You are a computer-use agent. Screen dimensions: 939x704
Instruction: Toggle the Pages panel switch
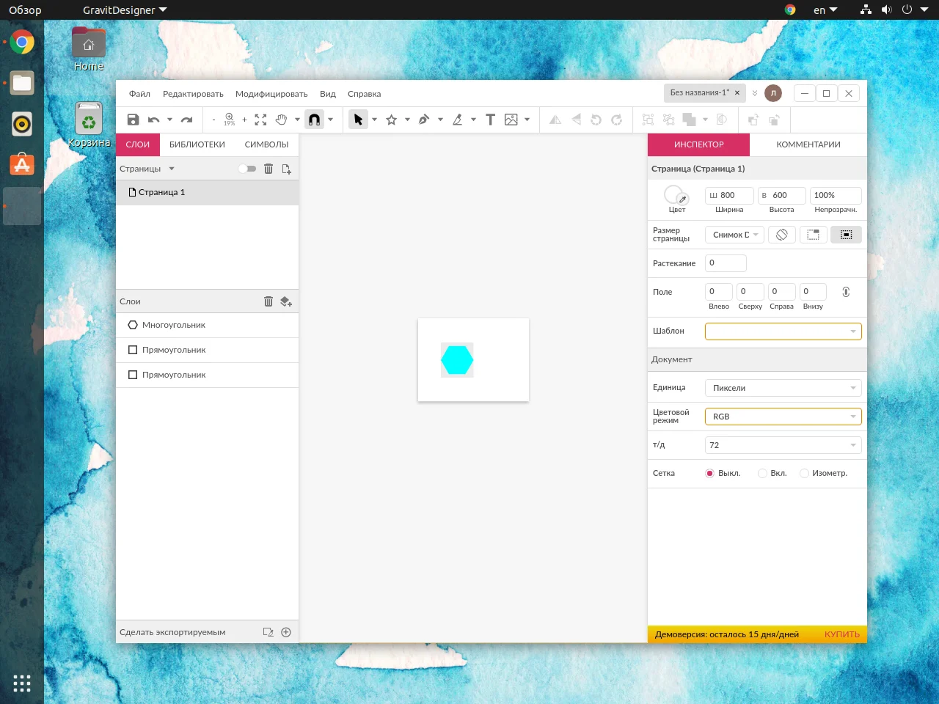247,169
